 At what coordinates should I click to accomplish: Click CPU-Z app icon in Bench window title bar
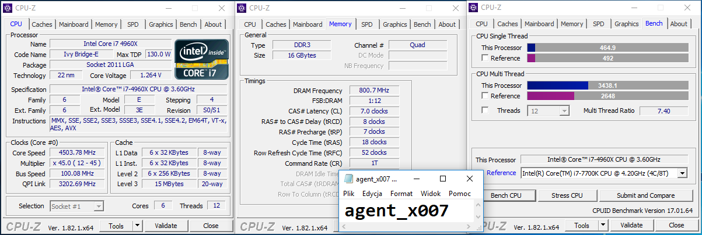473,8
